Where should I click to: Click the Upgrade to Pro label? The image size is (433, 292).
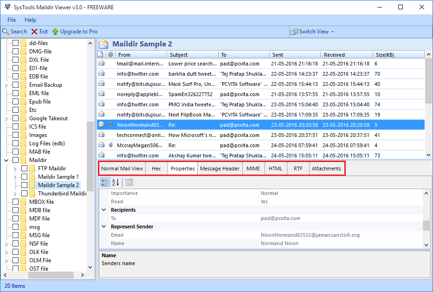tap(79, 32)
